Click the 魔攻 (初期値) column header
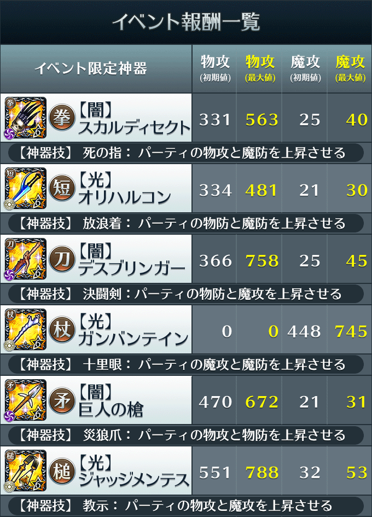Screen dimensions: 372x517 click(305, 68)
